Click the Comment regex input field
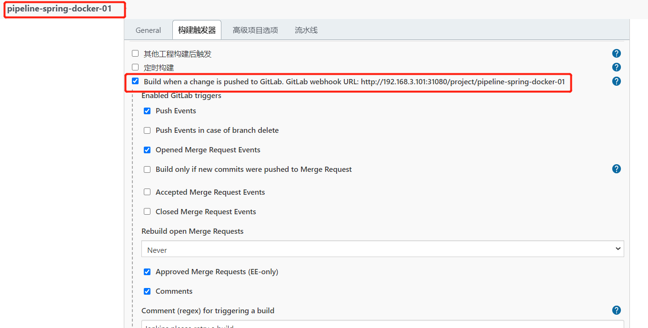The image size is (648, 328). coord(383,324)
